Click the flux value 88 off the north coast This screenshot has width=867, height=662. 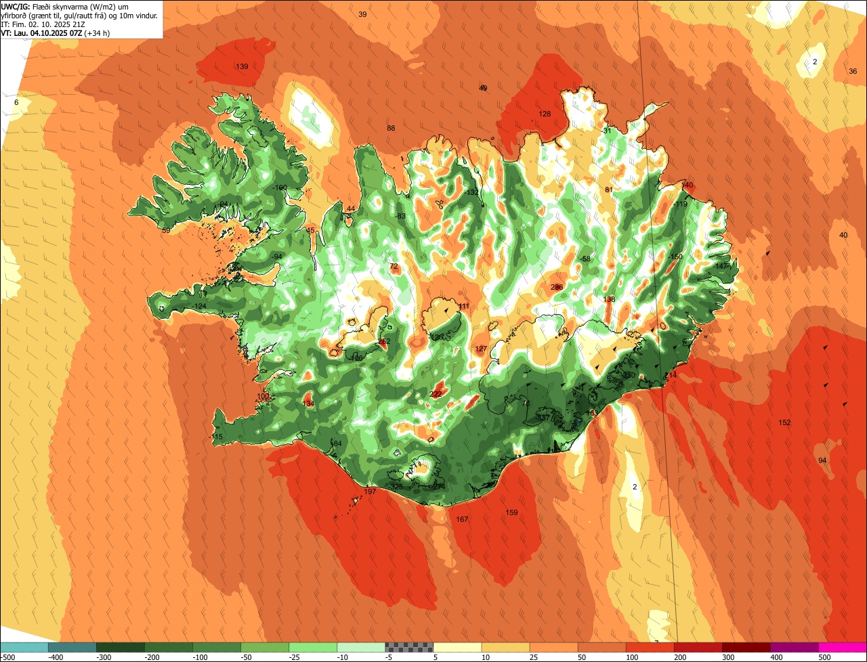(x=391, y=129)
